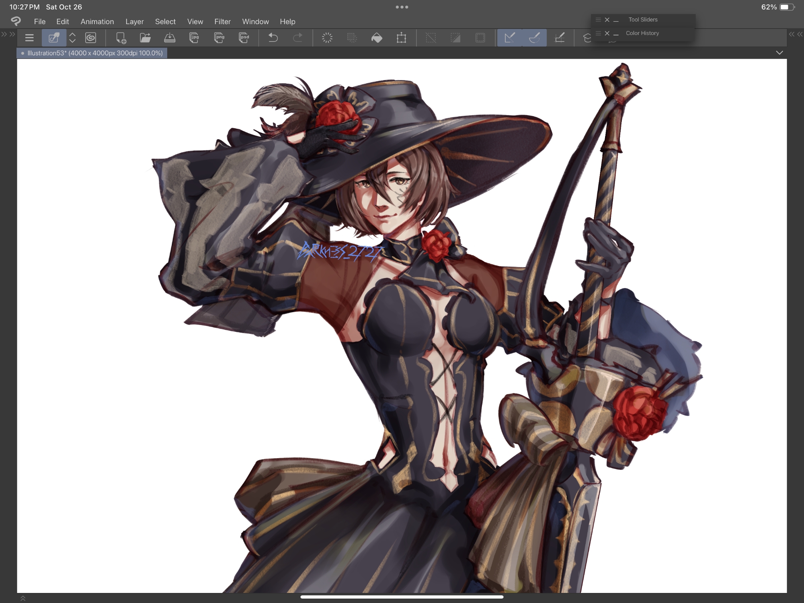Undo the last action

(273, 38)
